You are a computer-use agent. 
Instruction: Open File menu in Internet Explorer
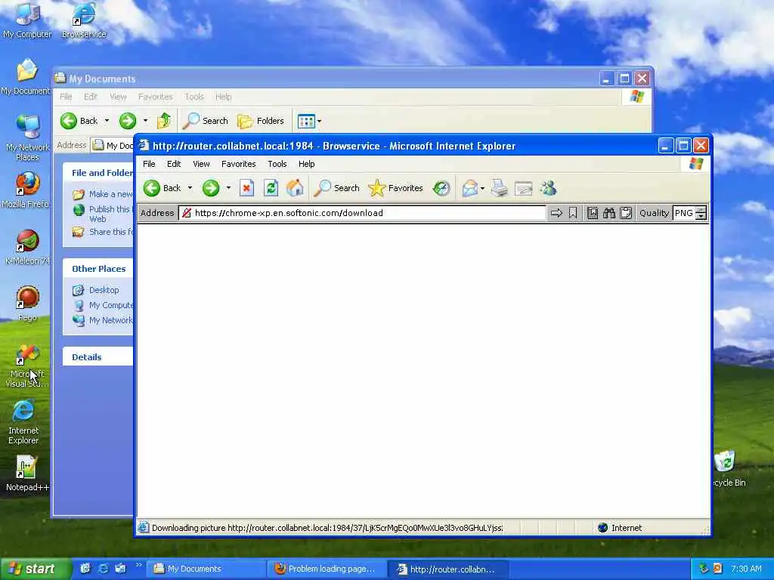pyautogui.click(x=149, y=164)
